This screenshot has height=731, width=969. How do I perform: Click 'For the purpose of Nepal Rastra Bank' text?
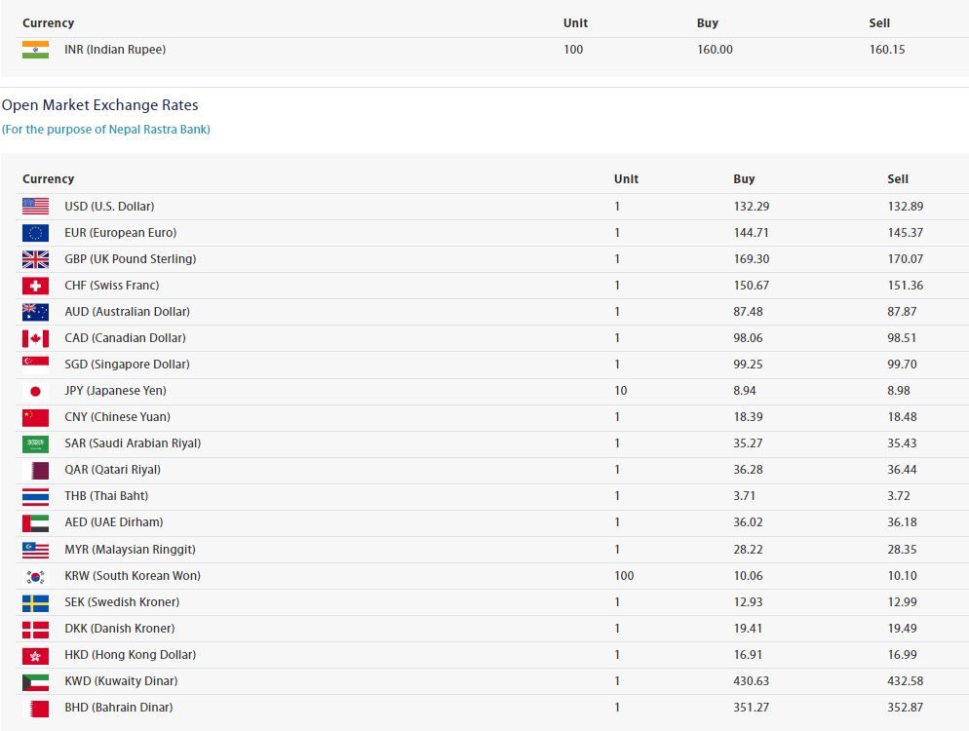(x=105, y=130)
